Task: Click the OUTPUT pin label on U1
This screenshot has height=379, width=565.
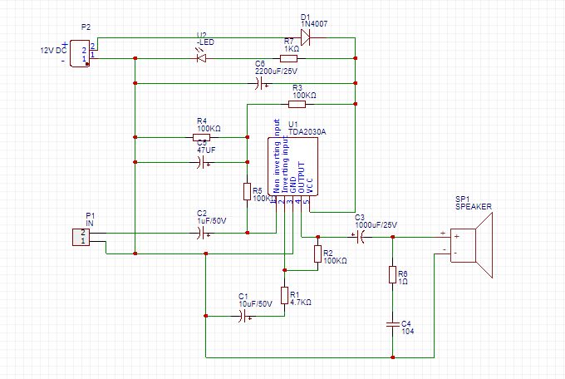Action: tap(302, 177)
